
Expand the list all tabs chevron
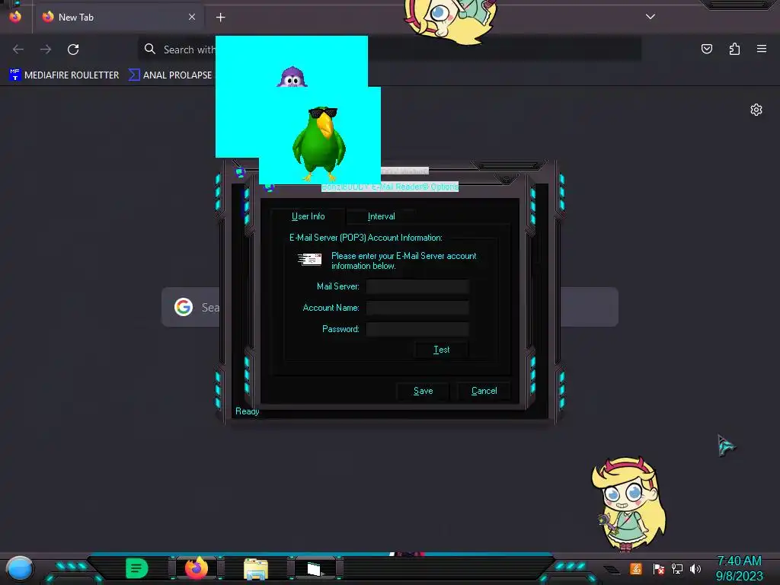pos(651,17)
